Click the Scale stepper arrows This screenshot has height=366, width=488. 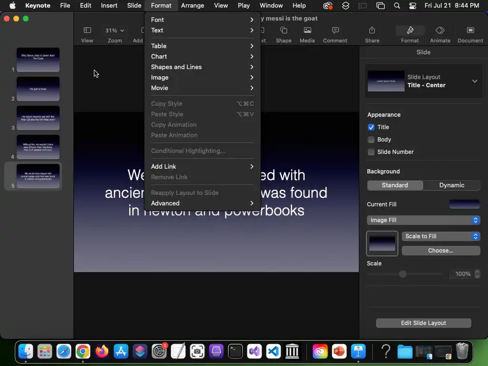click(477, 274)
